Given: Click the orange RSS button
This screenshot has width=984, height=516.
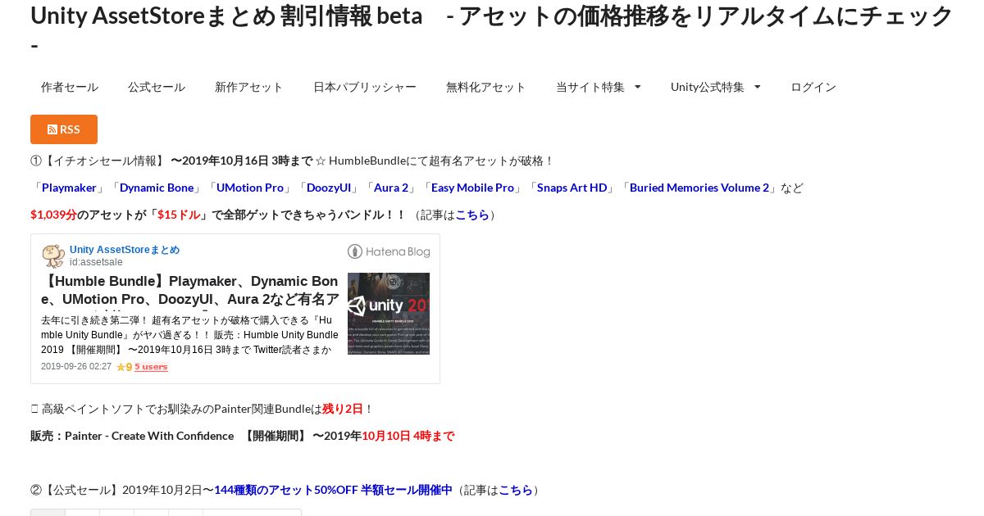Looking at the screenshot, I should pos(64,129).
